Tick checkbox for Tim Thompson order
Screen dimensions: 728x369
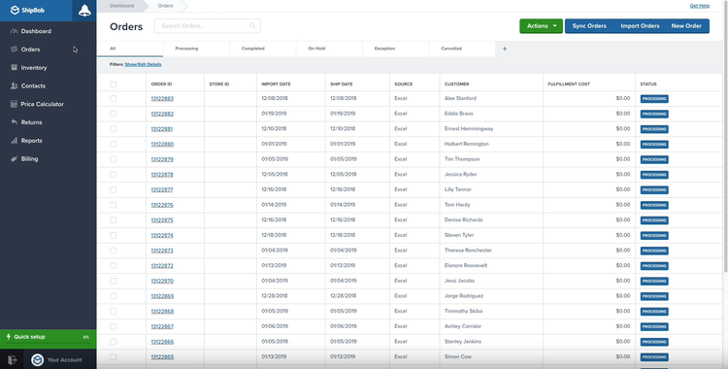click(114, 159)
